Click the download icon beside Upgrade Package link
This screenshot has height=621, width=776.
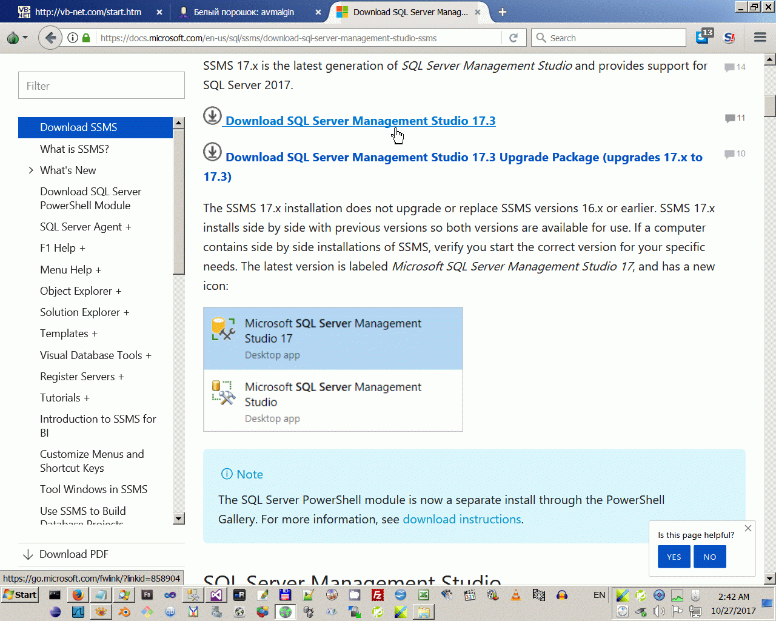click(212, 152)
